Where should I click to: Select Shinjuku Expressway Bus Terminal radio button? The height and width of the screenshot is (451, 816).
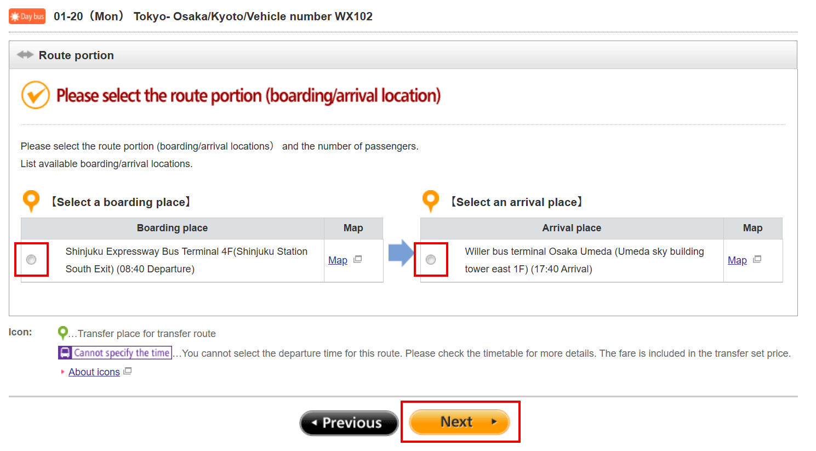[31, 260]
